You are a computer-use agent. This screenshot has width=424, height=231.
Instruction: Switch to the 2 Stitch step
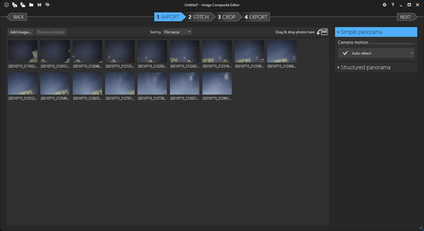tap(199, 17)
